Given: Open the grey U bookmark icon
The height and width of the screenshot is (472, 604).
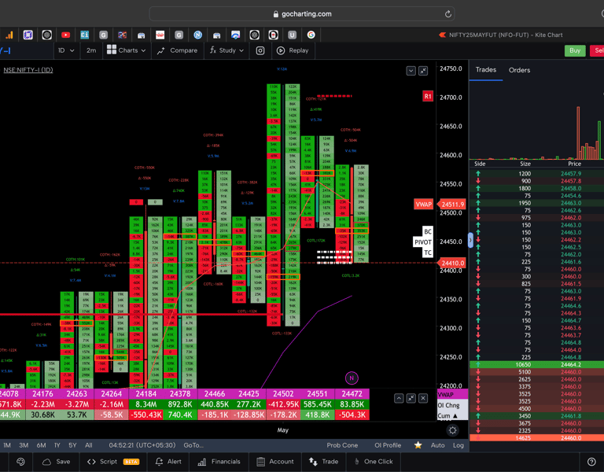Looking at the screenshot, I should point(292,35).
